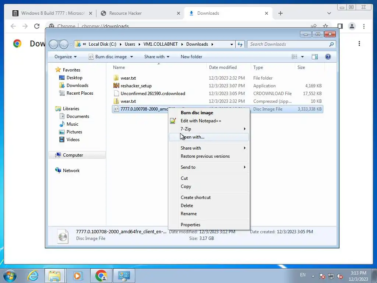Screen dimensions: 377x283
Task: Open Chrome profile avatar icon
Action: pyautogui.click(x=352, y=26)
